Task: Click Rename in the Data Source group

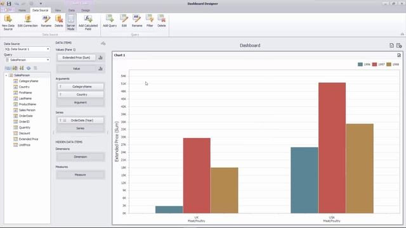Action: pyautogui.click(x=46, y=21)
